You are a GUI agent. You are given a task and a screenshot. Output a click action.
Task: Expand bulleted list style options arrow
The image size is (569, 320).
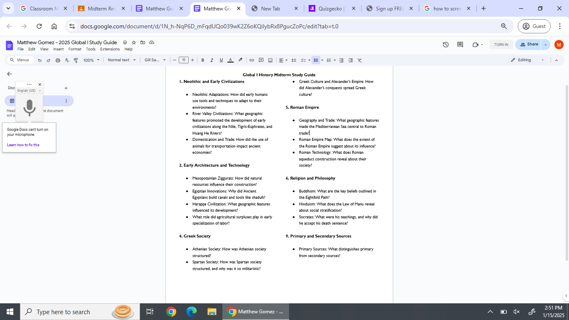point(322,60)
